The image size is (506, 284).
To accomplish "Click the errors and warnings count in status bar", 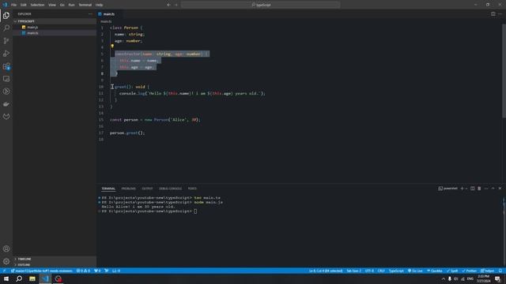I will (x=83, y=271).
